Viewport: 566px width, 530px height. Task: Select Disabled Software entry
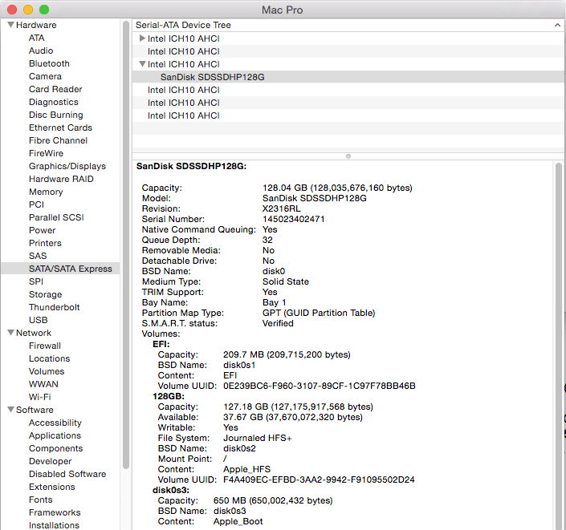click(67, 474)
